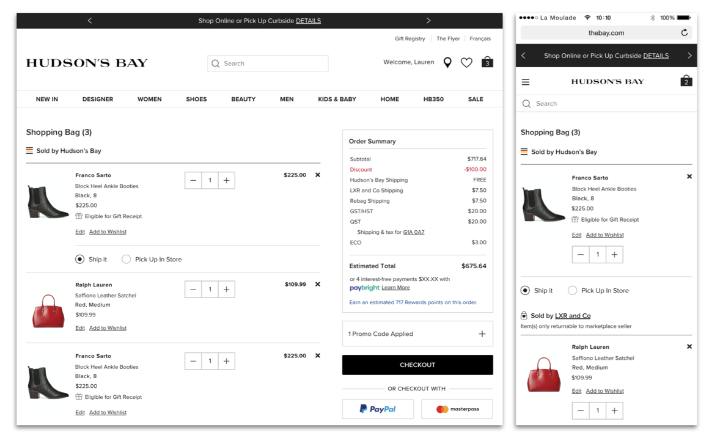Open the NEW IN menu
720x441 pixels.
pyautogui.click(x=47, y=99)
